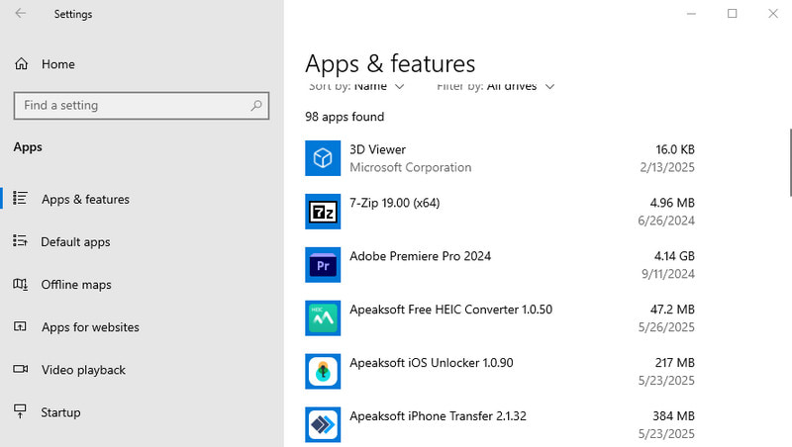Click the Startup sidebar icon

[x=20, y=411]
